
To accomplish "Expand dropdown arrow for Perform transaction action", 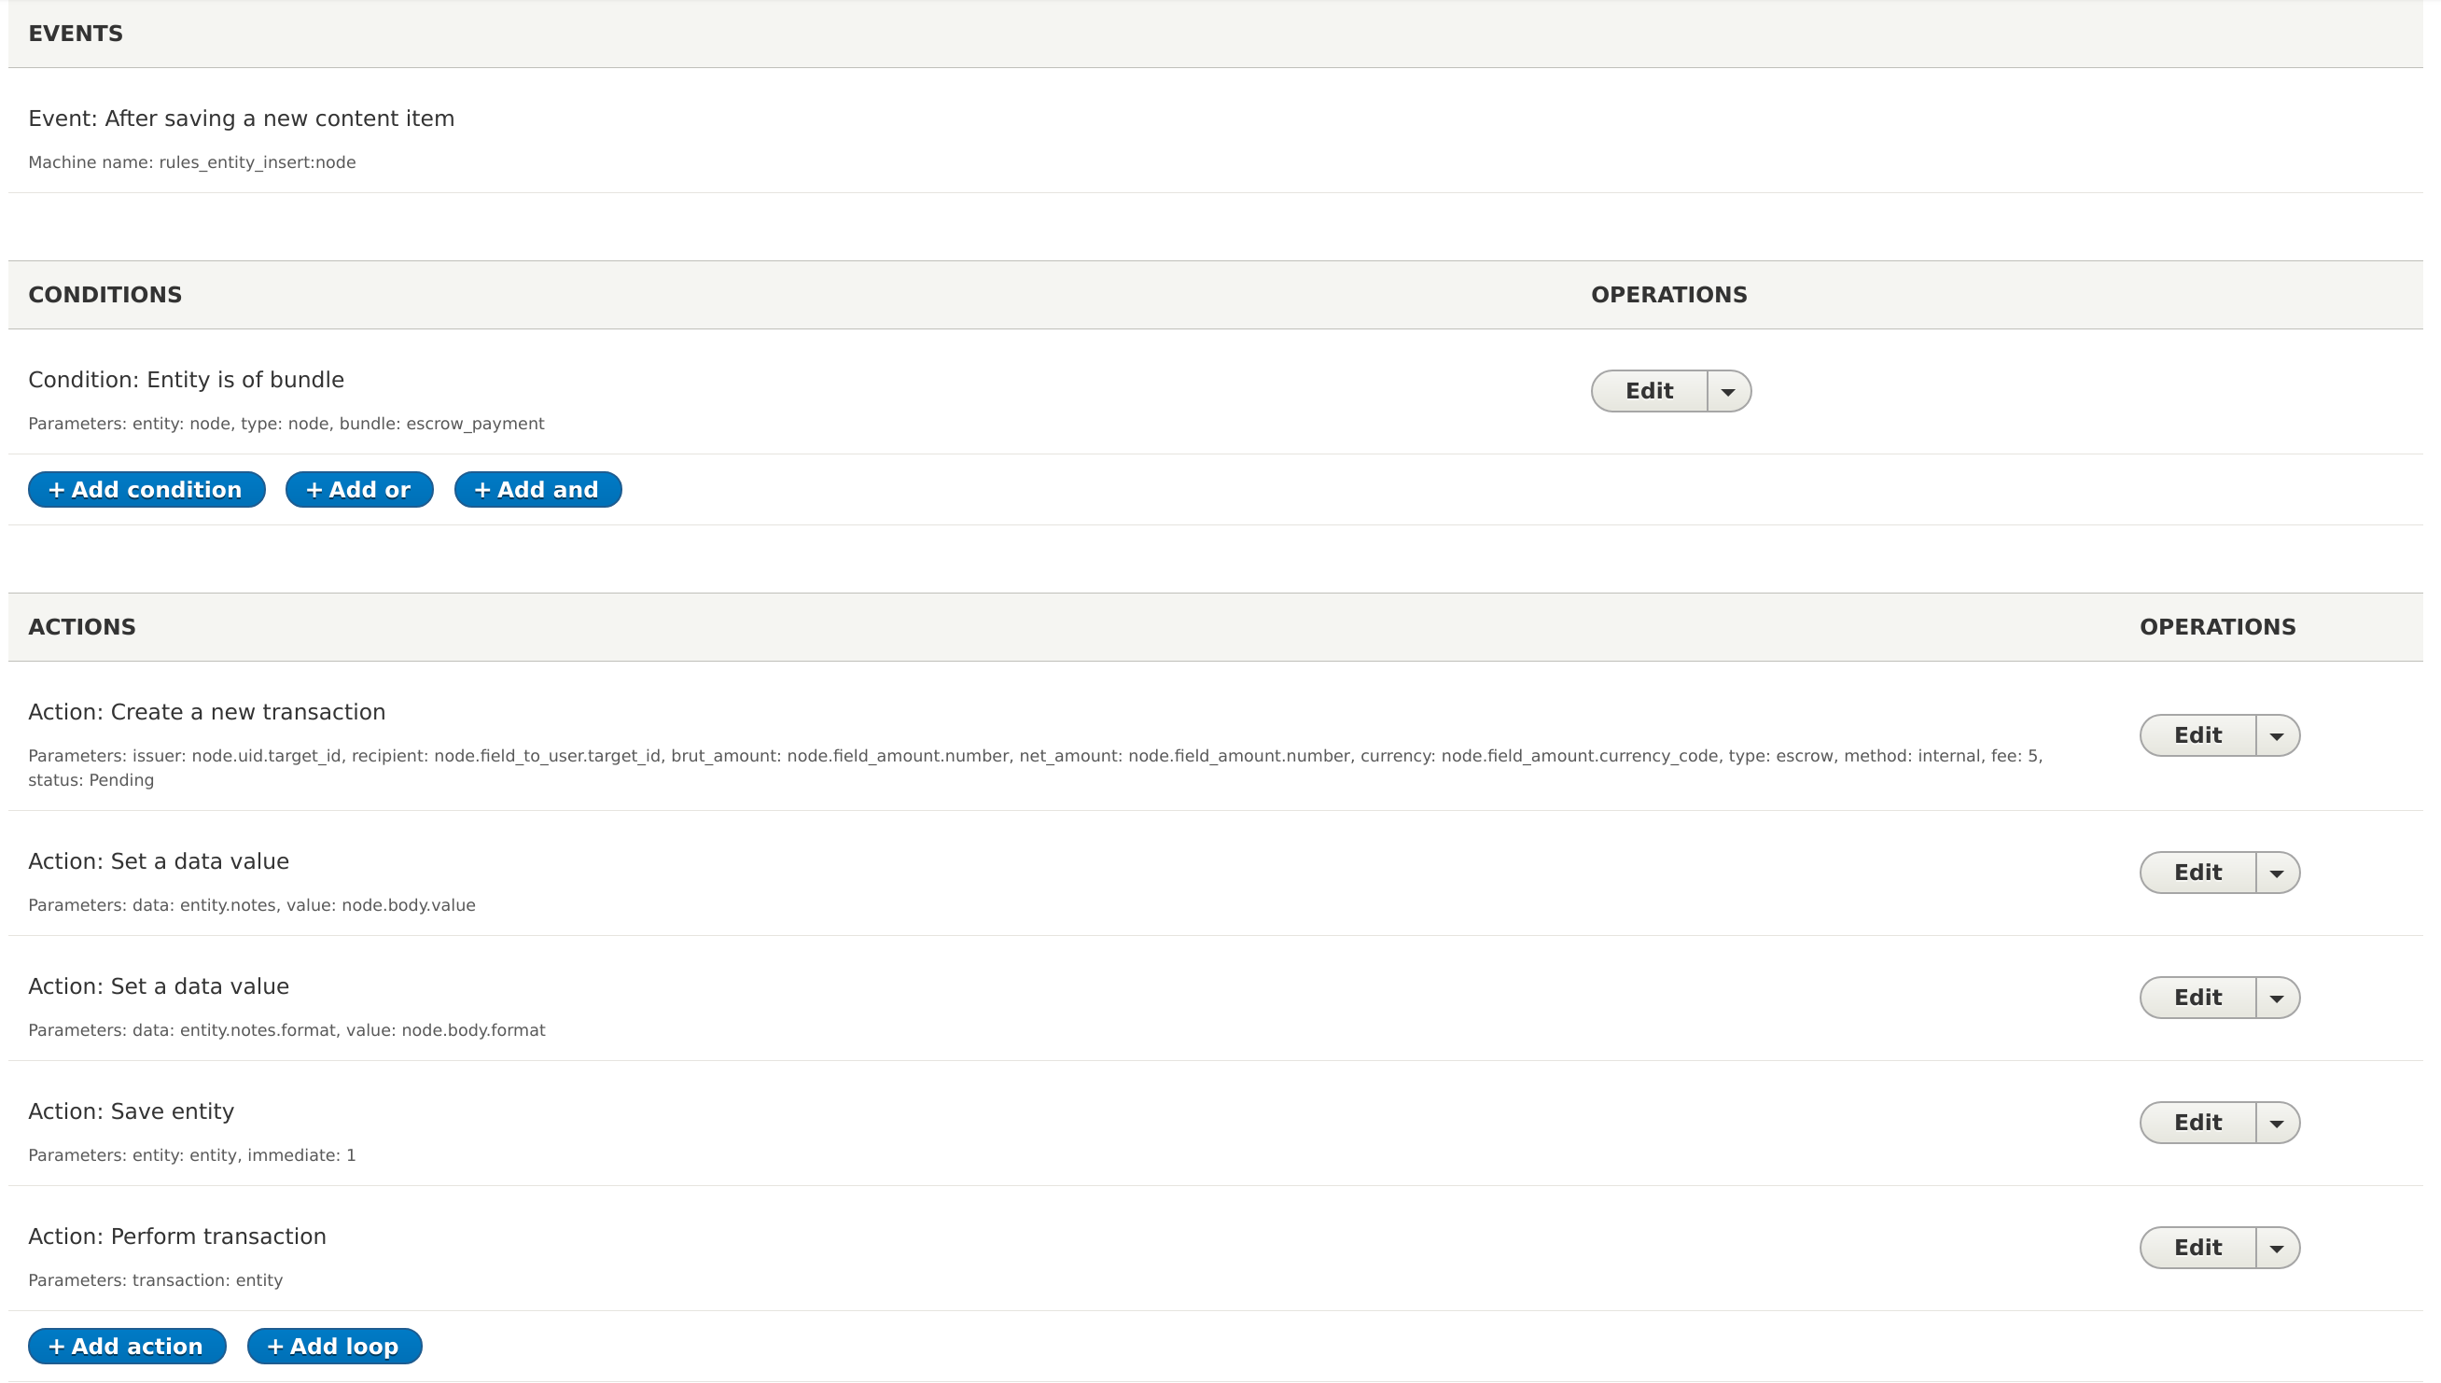I will click(x=2277, y=1248).
